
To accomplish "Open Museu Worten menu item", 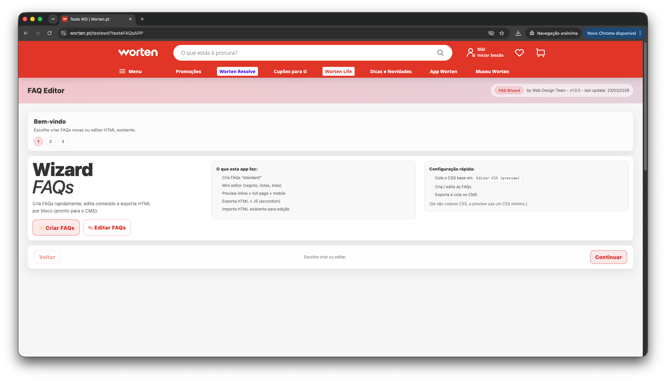I will click(x=492, y=71).
